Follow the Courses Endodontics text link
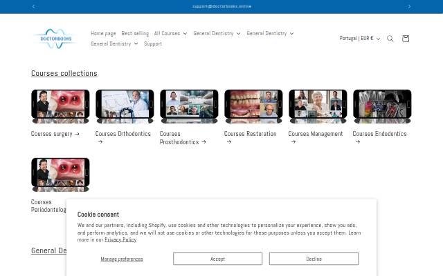The height and width of the screenshot is (276, 443). (x=380, y=138)
